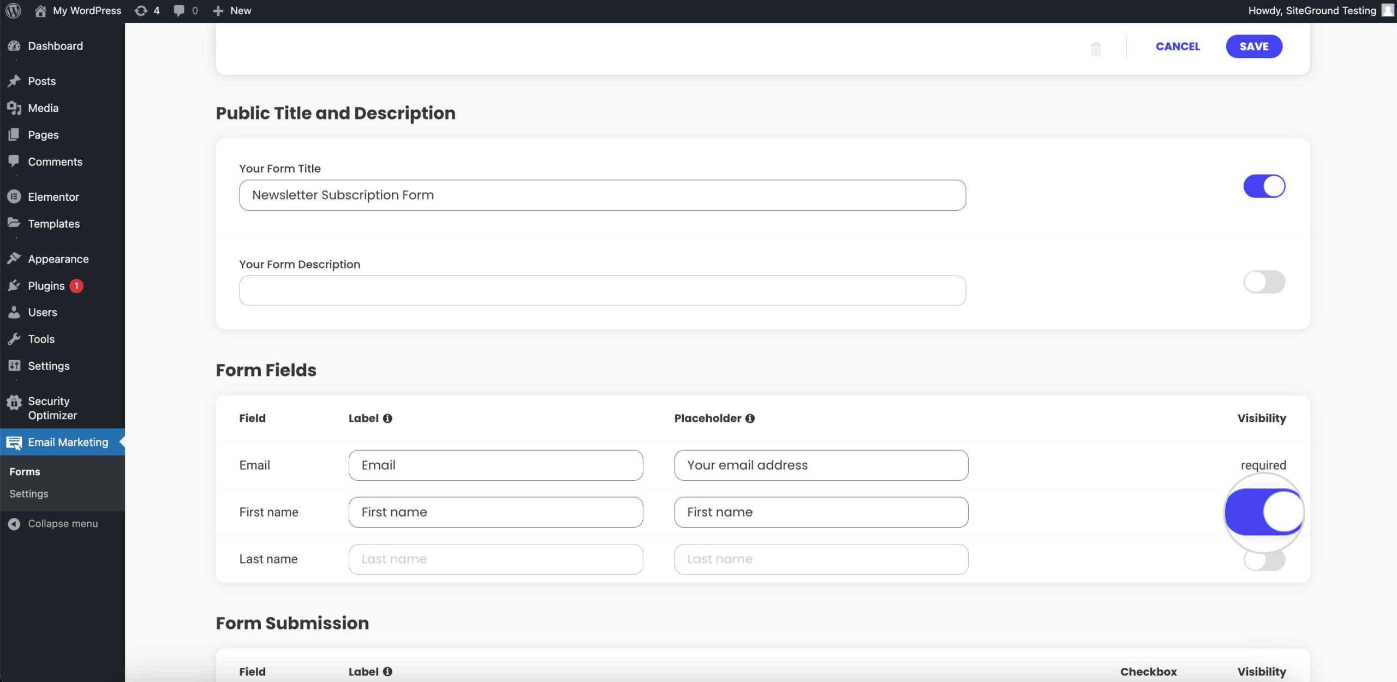1397x682 pixels.
Task: Click the Elementor icon in sidebar
Action: pos(14,196)
